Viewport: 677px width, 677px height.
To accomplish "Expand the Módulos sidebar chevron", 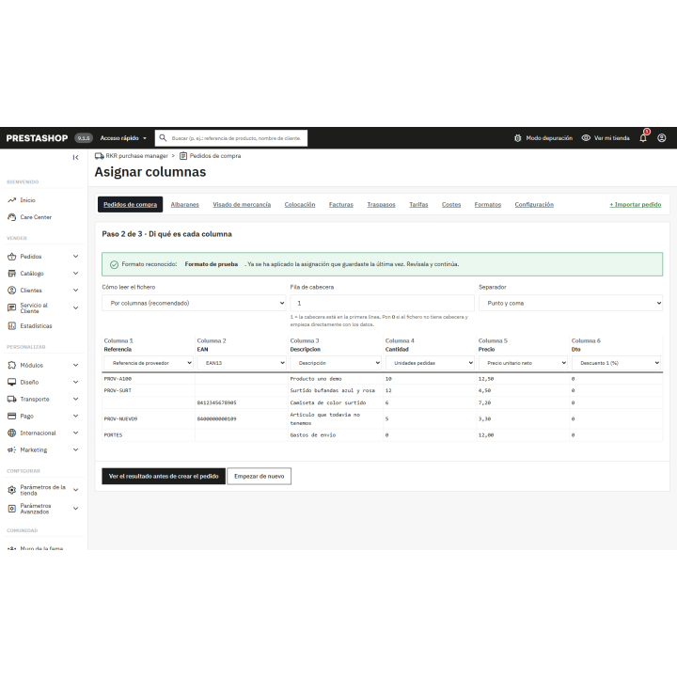I will (75, 365).
